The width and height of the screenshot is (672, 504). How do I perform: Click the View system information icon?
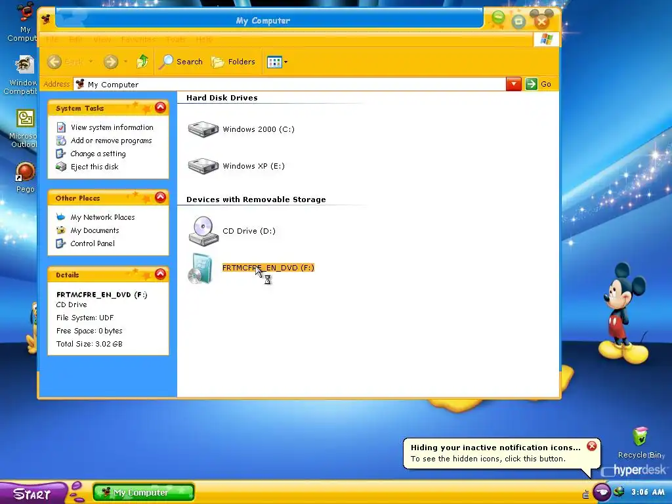click(61, 127)
